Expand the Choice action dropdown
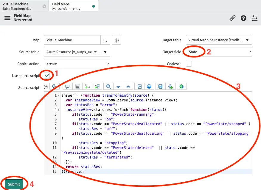This screenshot has width=261, height=190. click(x=77, y=64)
